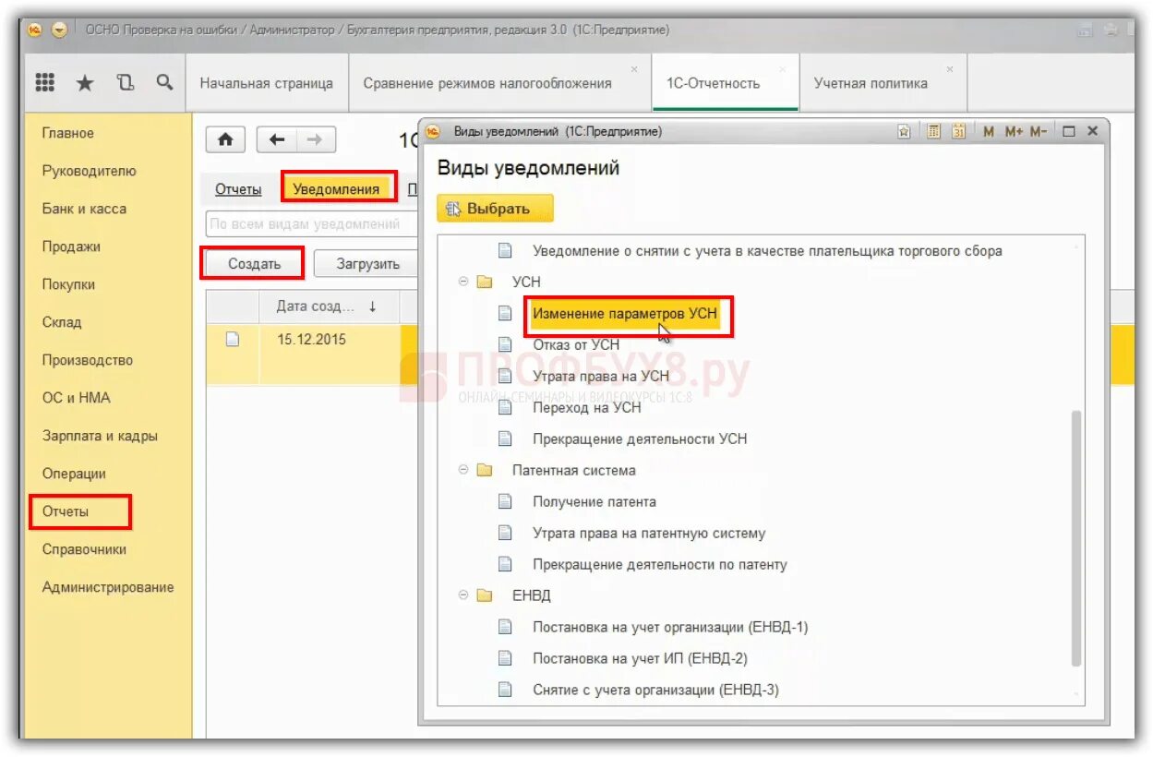Screen dimensions: 1153x757
Task: Open Покупки section
Action: pyautogui.click(x=68, y=284)
